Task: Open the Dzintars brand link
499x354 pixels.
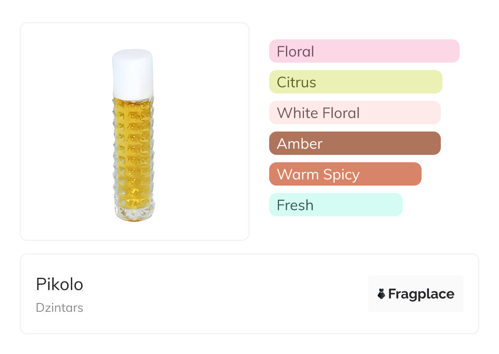Action: (60, 307)
